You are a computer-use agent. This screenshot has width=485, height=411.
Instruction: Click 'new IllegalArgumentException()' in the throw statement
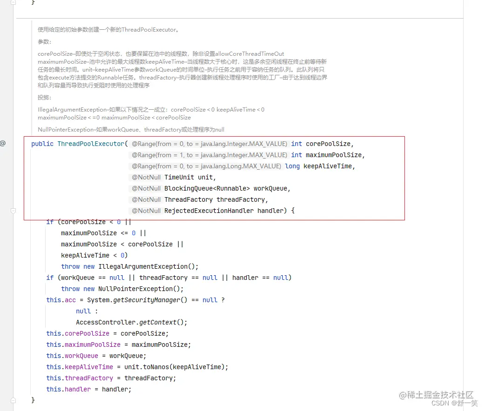coord(139,266)
